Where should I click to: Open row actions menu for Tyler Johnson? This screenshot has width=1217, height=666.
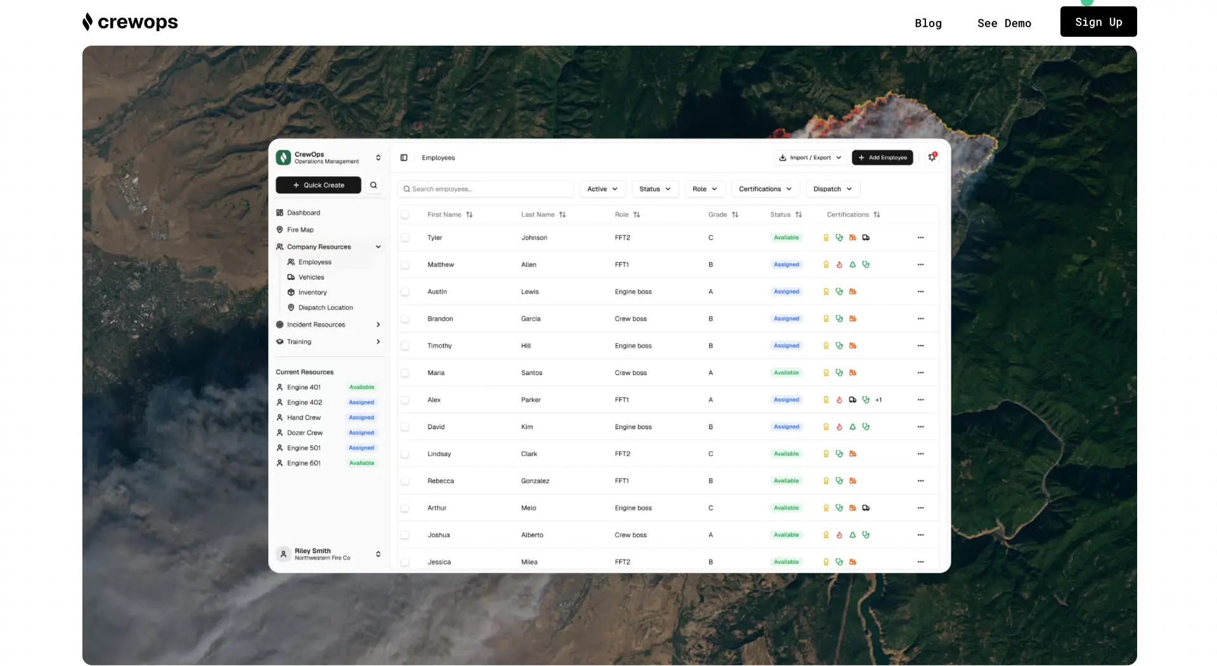coord(920,238)
